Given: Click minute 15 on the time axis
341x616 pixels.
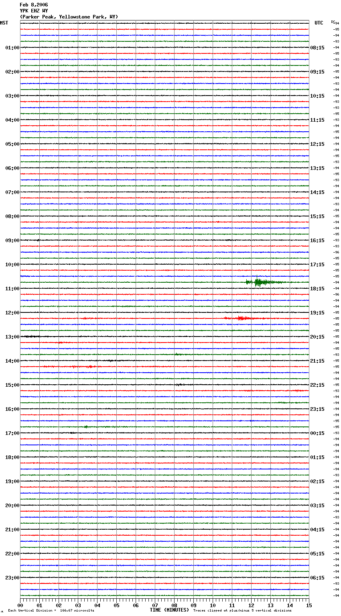Looking at the screenshot, I should pos(309,605).
